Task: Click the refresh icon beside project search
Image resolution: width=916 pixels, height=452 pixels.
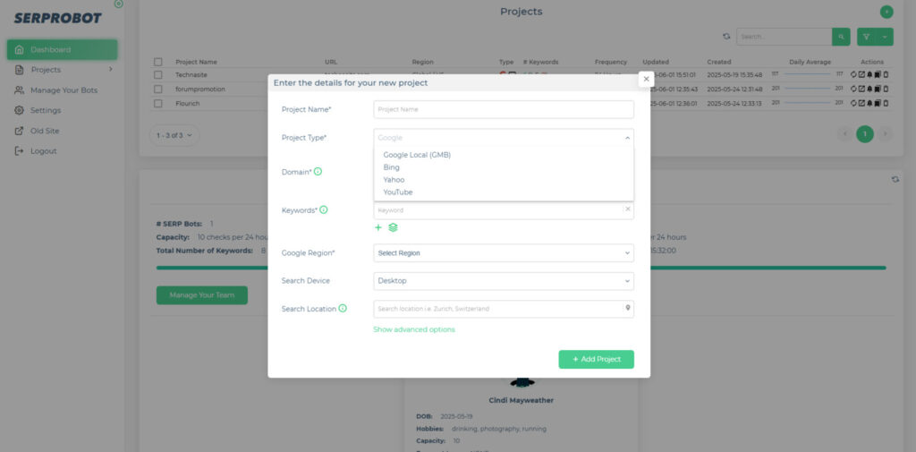Action: [726, 37]
